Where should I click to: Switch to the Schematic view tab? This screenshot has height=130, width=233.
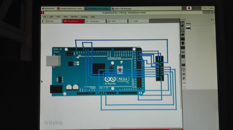94,21
